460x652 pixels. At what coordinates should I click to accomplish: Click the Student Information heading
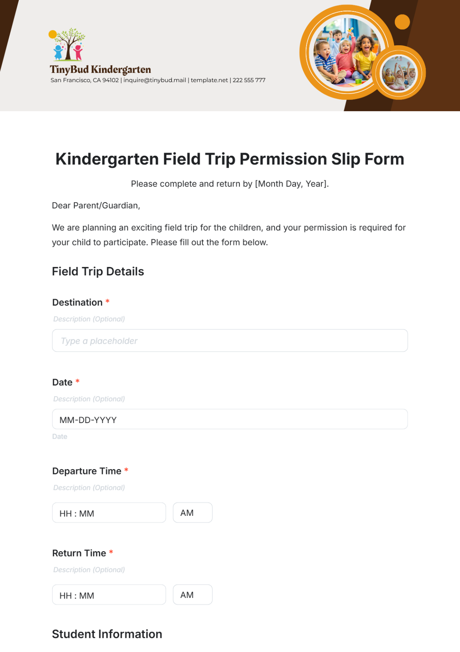(x=107, y=634)
